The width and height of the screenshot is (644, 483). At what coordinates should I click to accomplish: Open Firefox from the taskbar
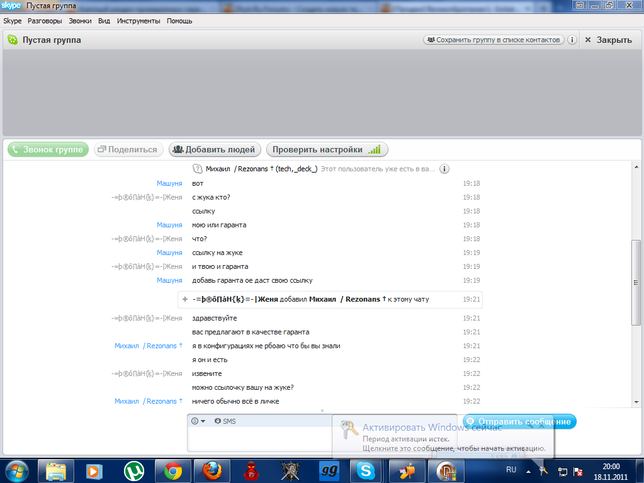(x=212, y=471)
